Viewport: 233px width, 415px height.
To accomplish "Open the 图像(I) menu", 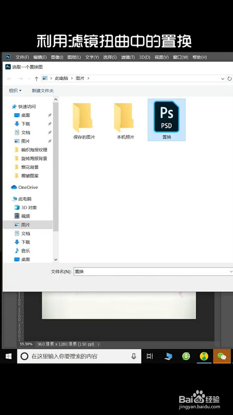I will pyautogui.click(x=57, y=57).
